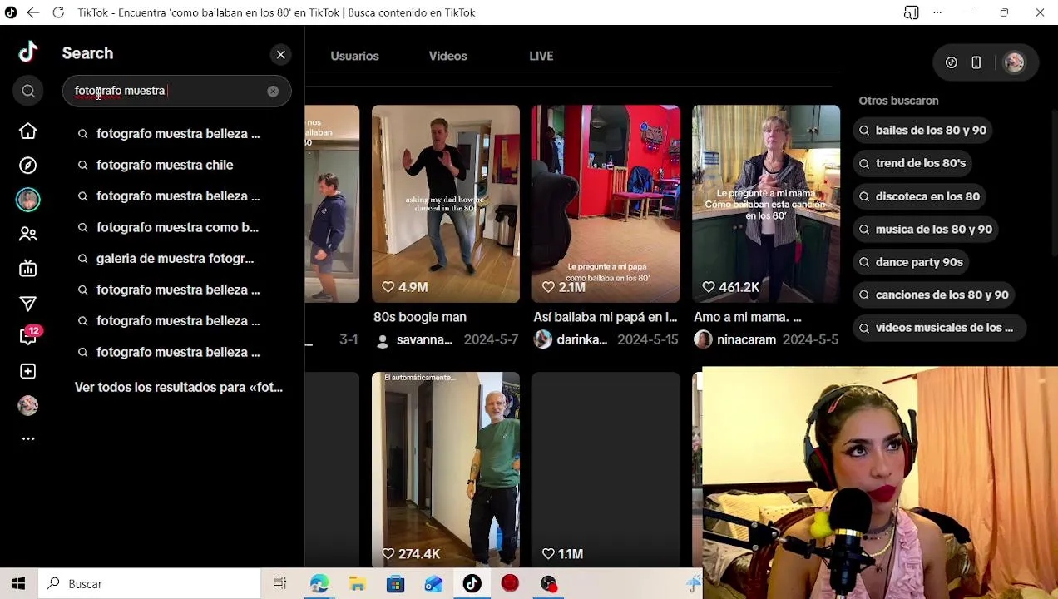The image size is (1058, 599).
Task: Switch to the Videos tab
Action: (x=447, y=56)
